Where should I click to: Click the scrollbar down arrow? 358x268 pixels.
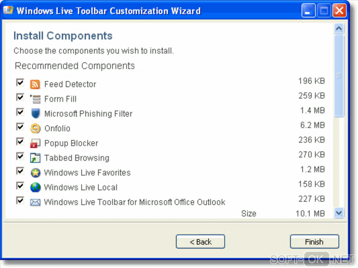click(339, 213)
